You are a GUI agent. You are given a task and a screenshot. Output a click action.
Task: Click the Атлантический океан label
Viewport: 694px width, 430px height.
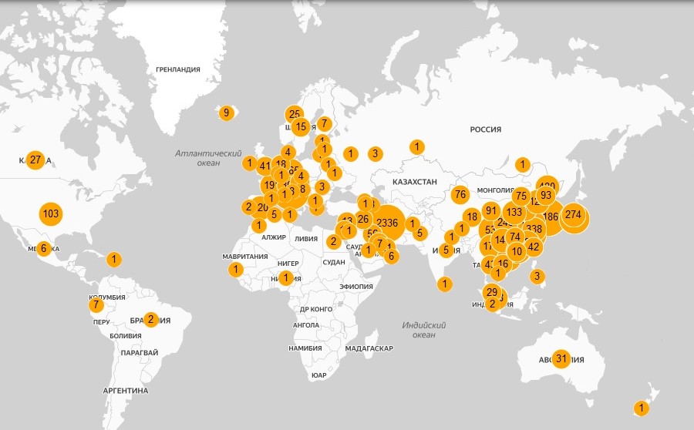click(208, 158)
